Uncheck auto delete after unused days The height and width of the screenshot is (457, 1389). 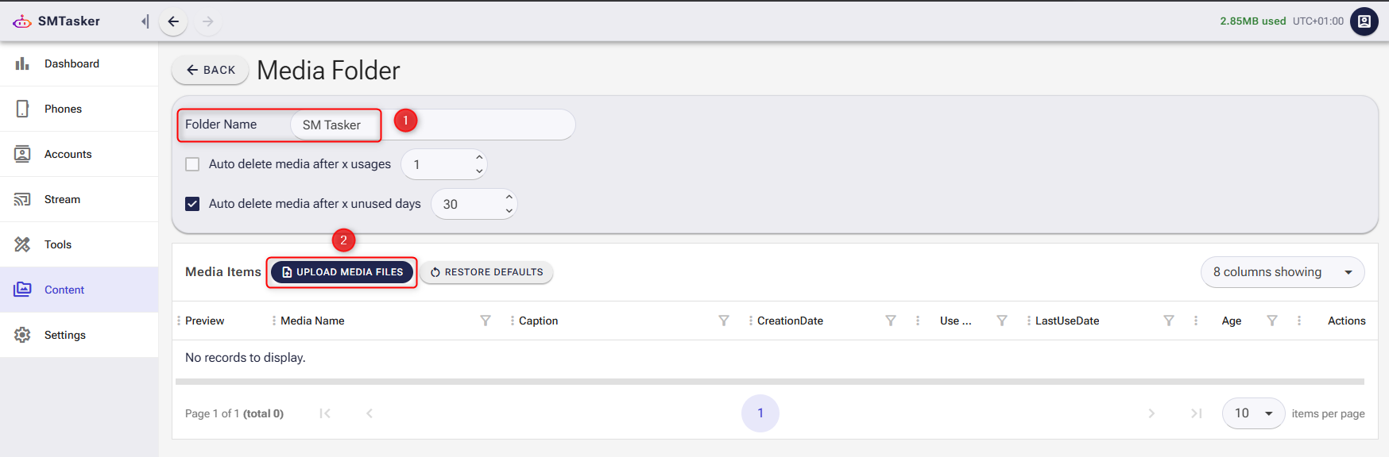192,204
